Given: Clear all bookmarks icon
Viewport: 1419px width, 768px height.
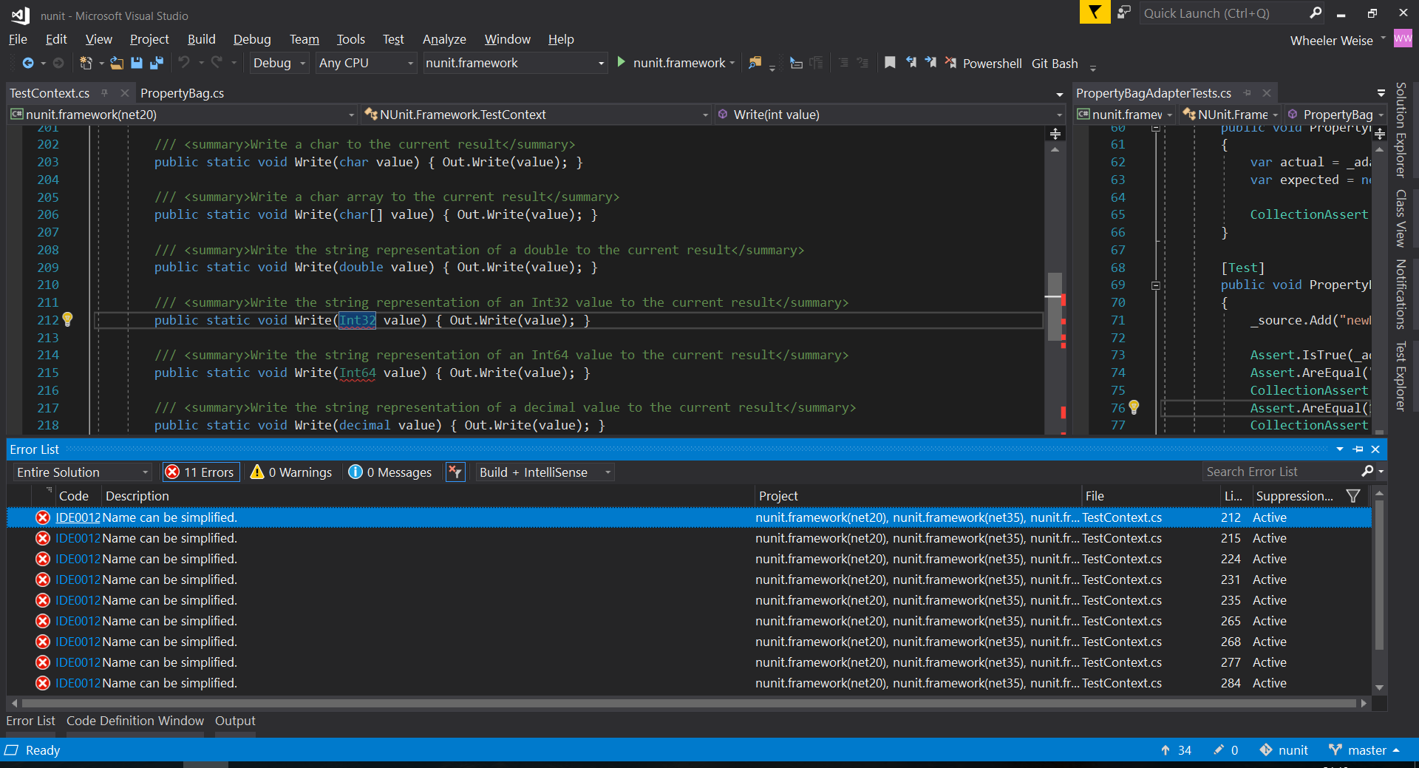Looking at the screenshot, I should click(950, 64).
